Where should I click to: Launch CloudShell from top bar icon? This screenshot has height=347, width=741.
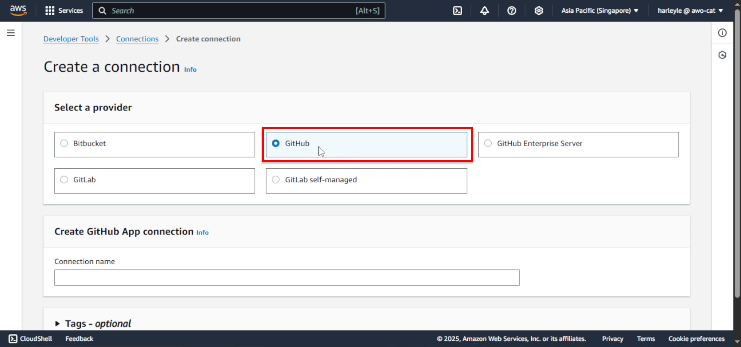tap(457, 11)
